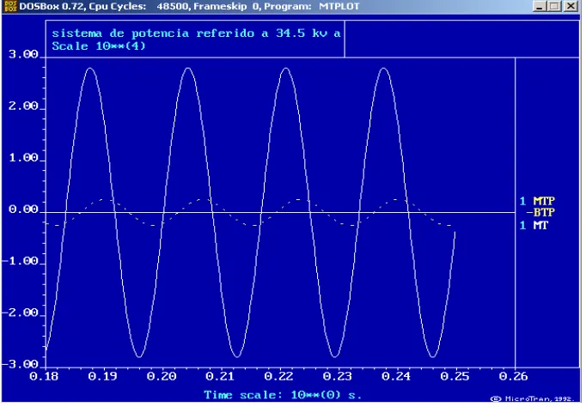Close the DOSBox window
This screenshot has height=407, width=586.
571,6
